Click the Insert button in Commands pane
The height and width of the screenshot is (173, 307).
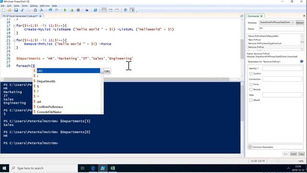[293, 154]
